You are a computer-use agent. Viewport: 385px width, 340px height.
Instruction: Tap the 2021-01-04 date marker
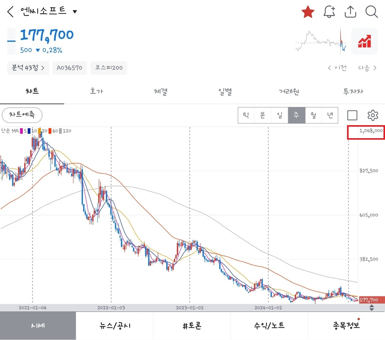tap(32, 308)
